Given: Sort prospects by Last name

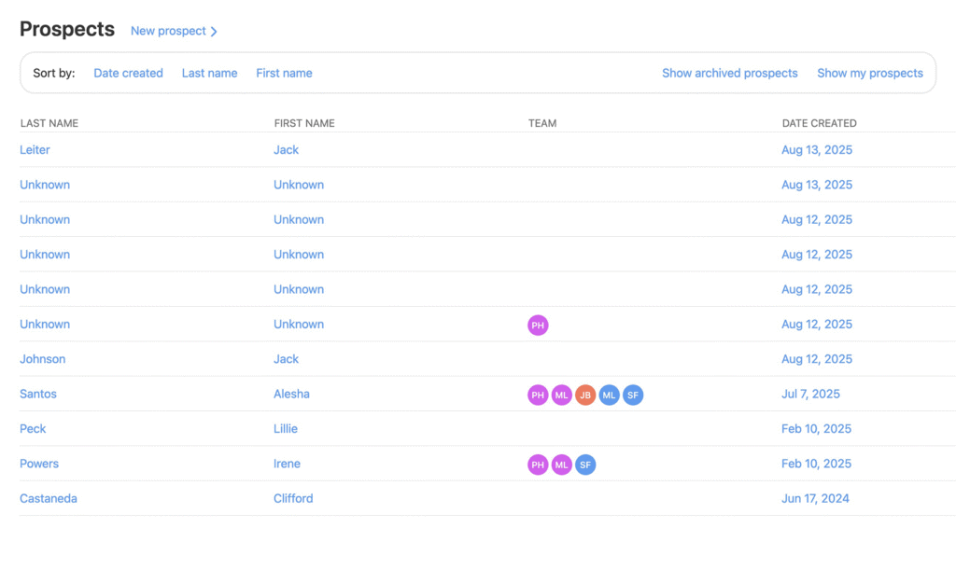Looking at the screenshot, I should 209,73.
